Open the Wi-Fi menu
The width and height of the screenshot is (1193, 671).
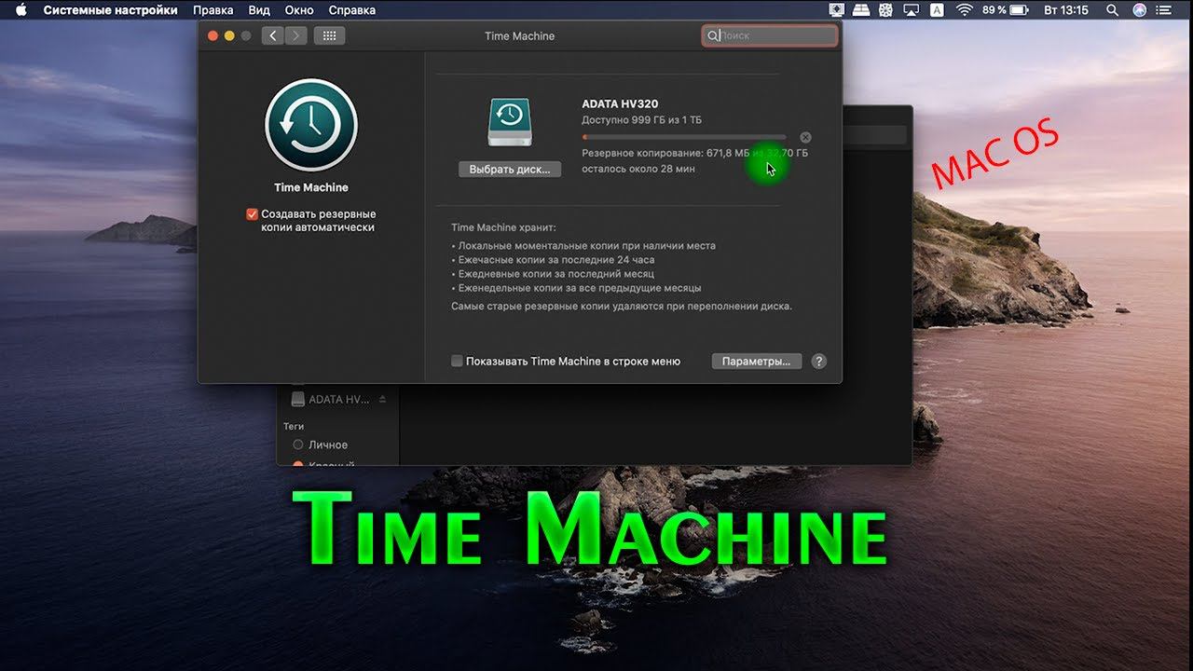coord(964,10)
